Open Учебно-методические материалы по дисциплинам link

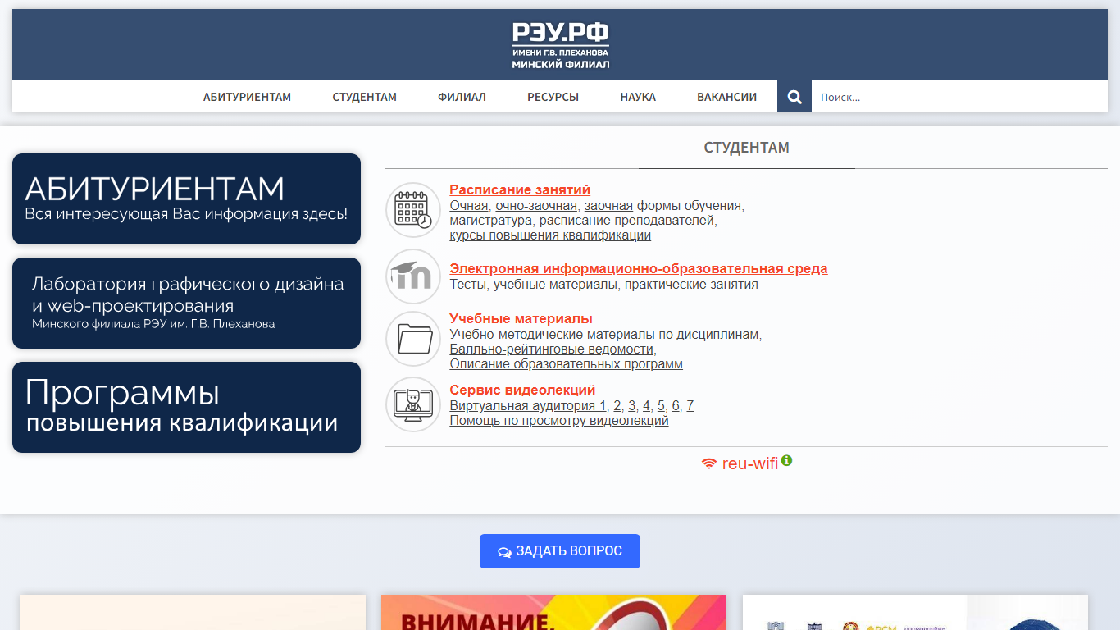604,335
